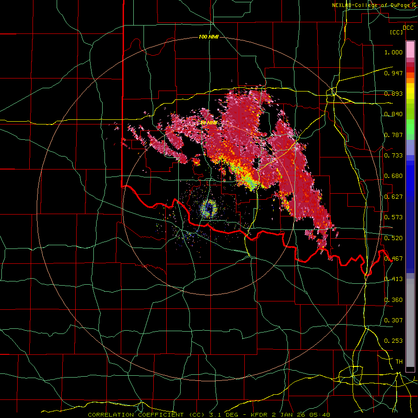Click the [CC] units label

click(397, 32)
